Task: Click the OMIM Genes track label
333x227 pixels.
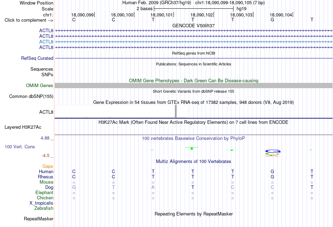Action: pyautogui.click(x=40, y=85)
